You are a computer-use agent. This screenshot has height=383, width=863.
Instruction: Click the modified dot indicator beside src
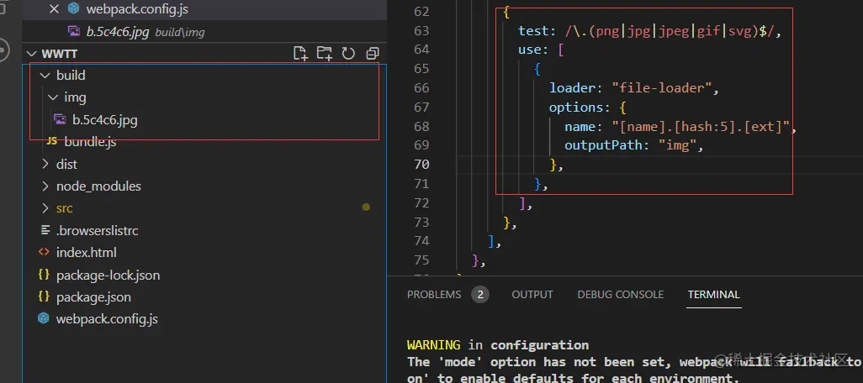pyautogui.click(x=366, y=207)
